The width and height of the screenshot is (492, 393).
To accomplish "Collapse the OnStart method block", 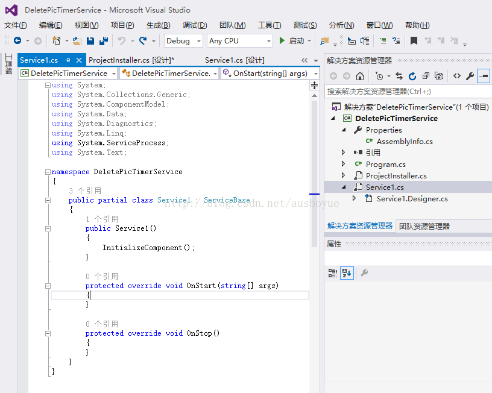I will pos(48,286).
